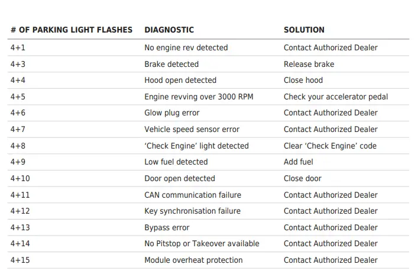Click 'Key synchronisation failure' diagnostic
418x277 pixels.
192,211
